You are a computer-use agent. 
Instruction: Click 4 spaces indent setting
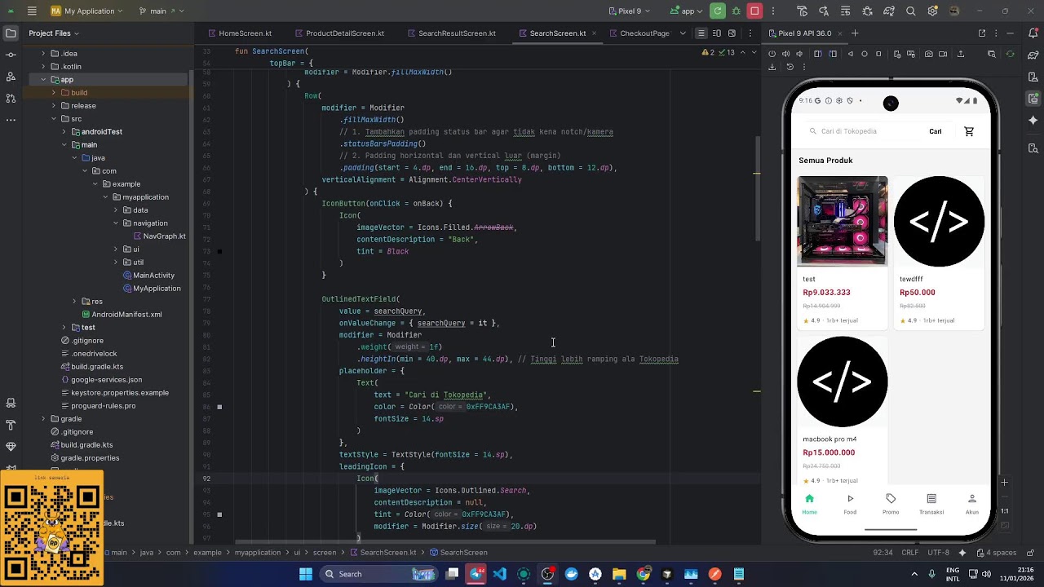996,552
